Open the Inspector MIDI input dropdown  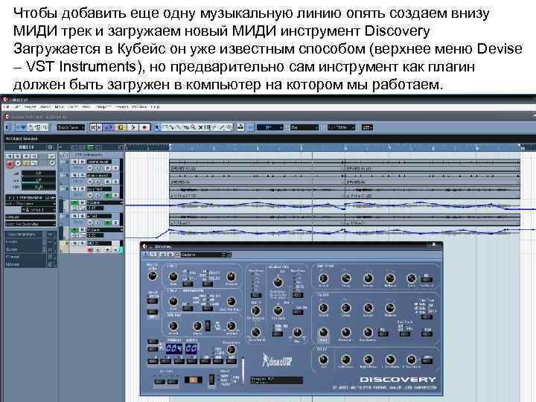point(31,197)
